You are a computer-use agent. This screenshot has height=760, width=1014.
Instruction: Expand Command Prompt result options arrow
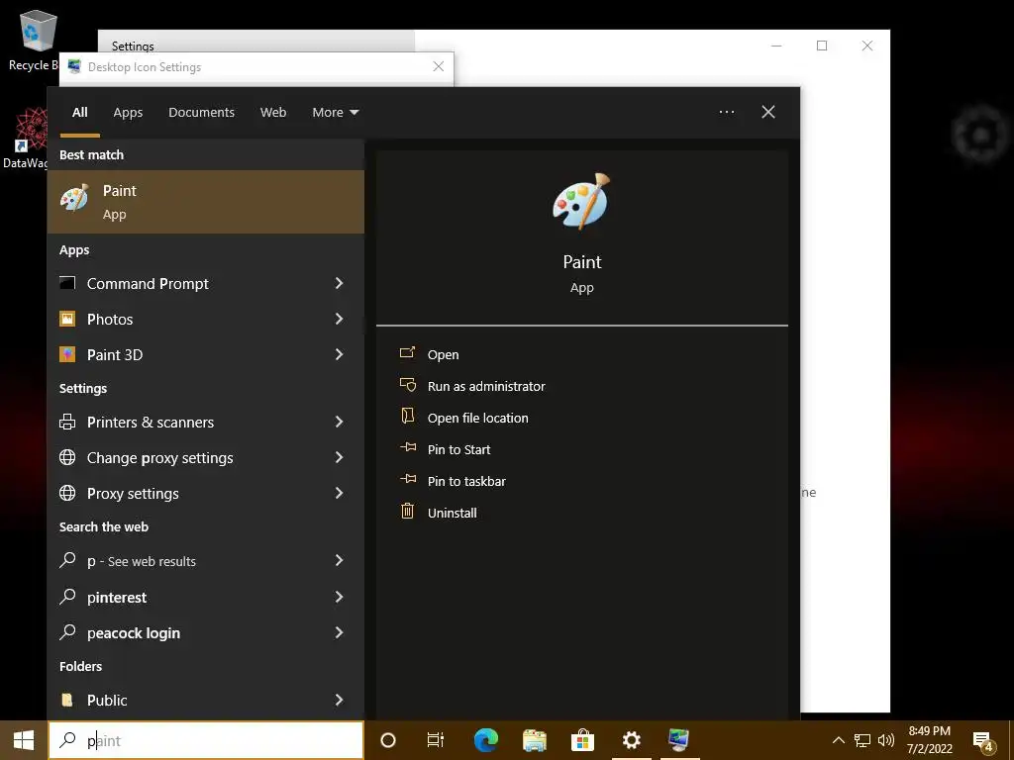pyautogui.click(x=339, y=283)
